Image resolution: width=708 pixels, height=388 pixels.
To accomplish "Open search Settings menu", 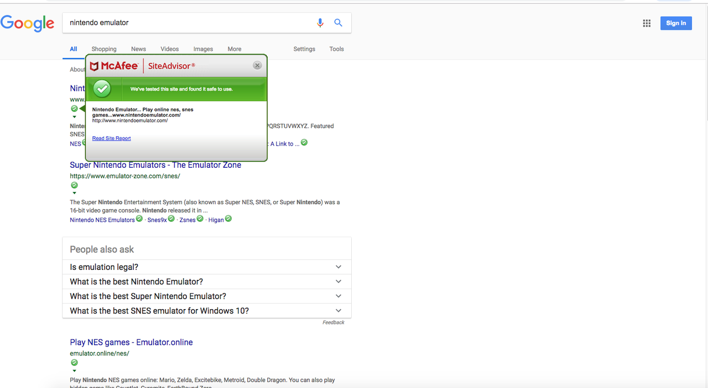I will [x=304, y=49].
